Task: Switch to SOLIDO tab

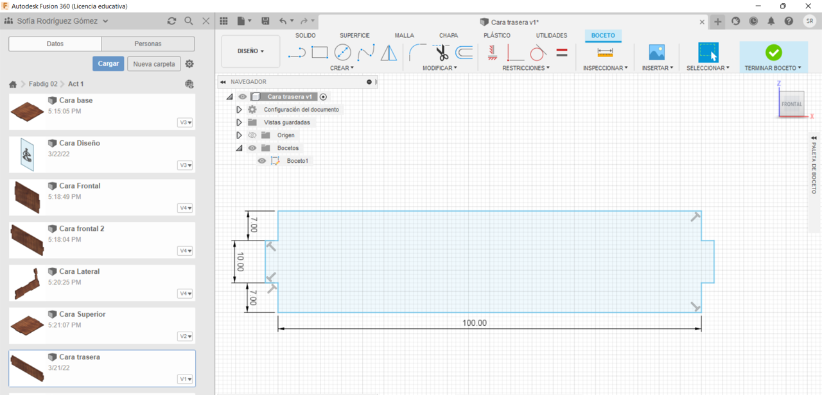Action: tap(306, 35)
